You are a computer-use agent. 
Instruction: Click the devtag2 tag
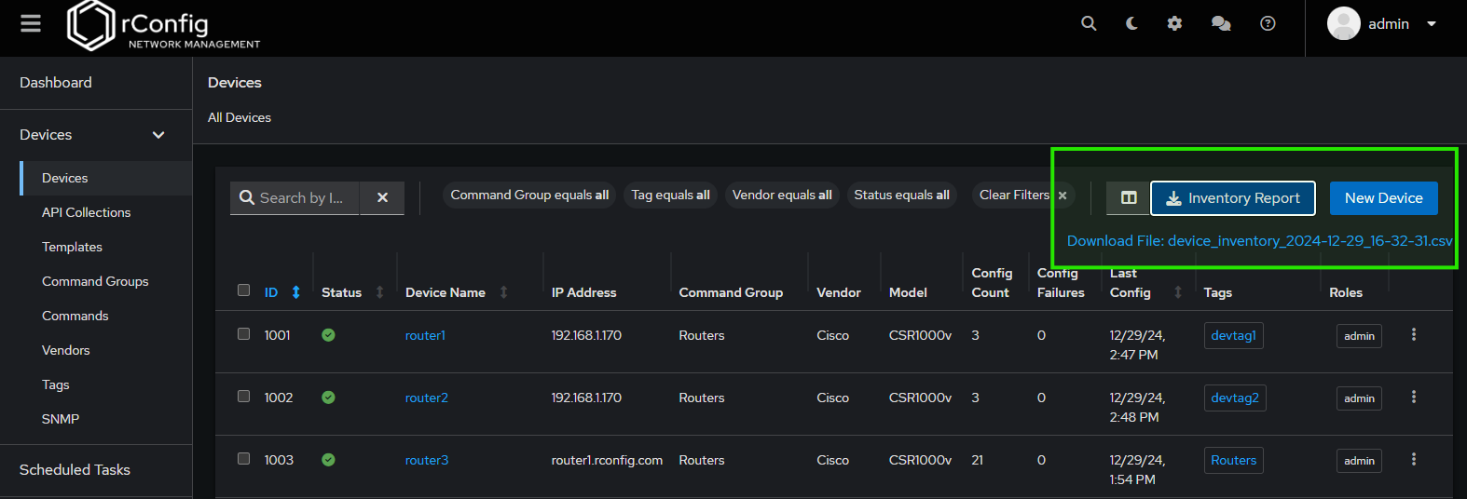[1235, 398]
